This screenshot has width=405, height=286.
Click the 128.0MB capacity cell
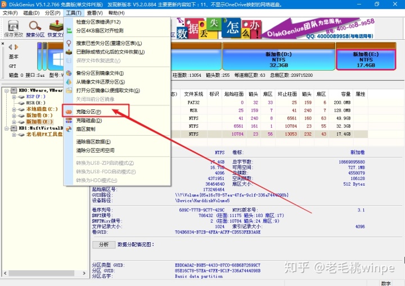coord(342,110)
